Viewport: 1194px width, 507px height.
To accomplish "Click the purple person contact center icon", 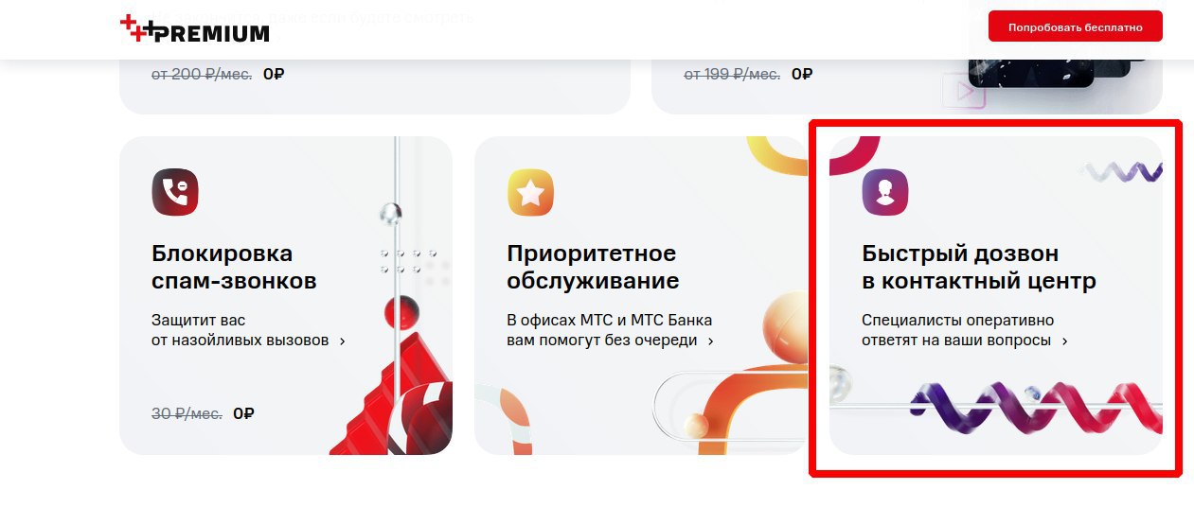I will coord(885,193).
